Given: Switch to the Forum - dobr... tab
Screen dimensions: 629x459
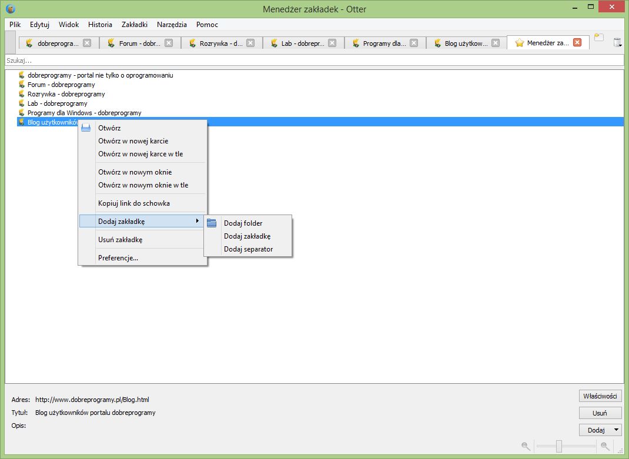Looking at the screenshot, I should 139,43.
